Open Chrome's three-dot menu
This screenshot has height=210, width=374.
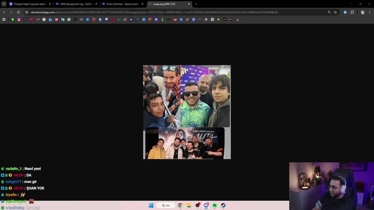(370, 12)
